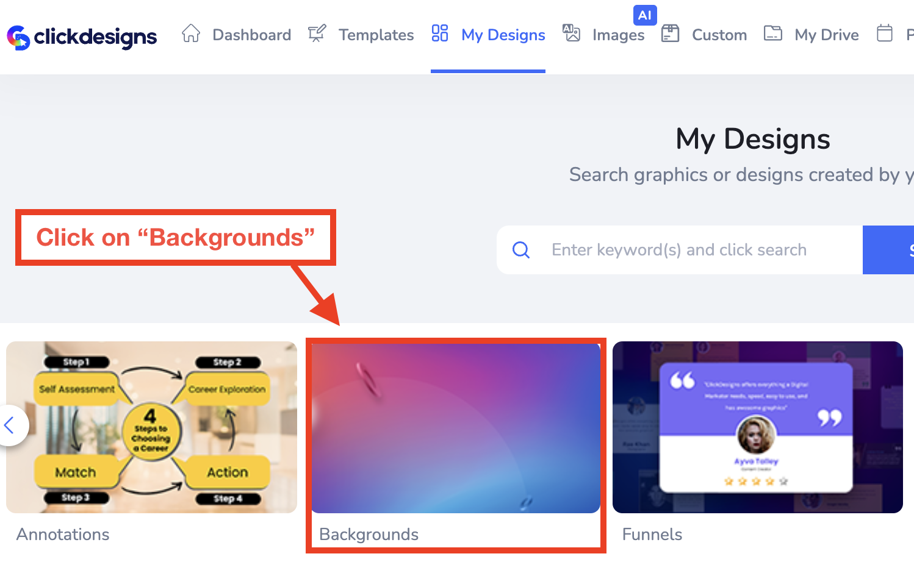Select the My Designs tab
This screenshot has height=562, width=914.
pyautogui.click(x=503, y=35)
